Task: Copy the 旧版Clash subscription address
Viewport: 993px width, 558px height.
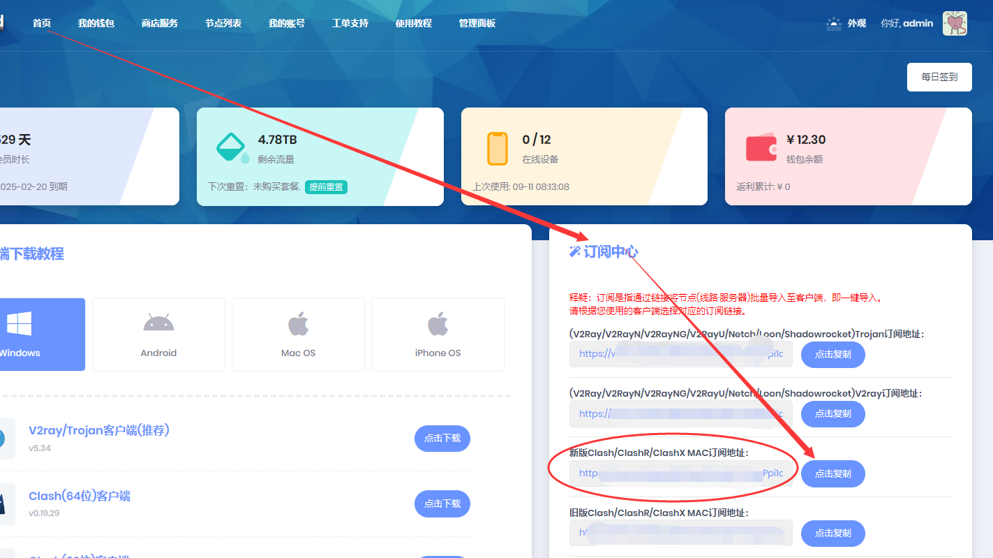Action: pyautogui.click(x=833, y=533)
